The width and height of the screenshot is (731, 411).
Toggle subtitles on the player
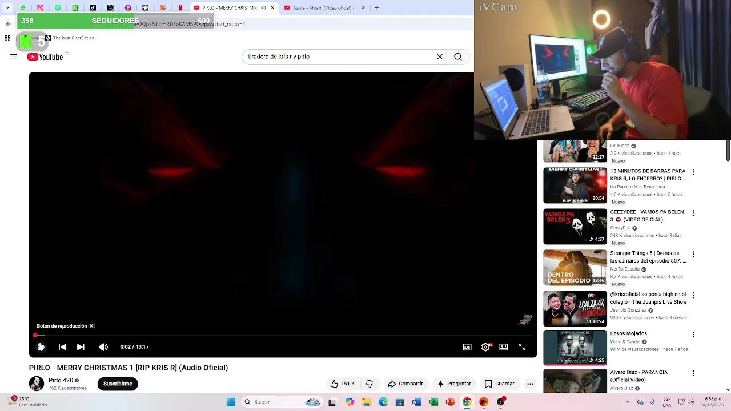467,346
